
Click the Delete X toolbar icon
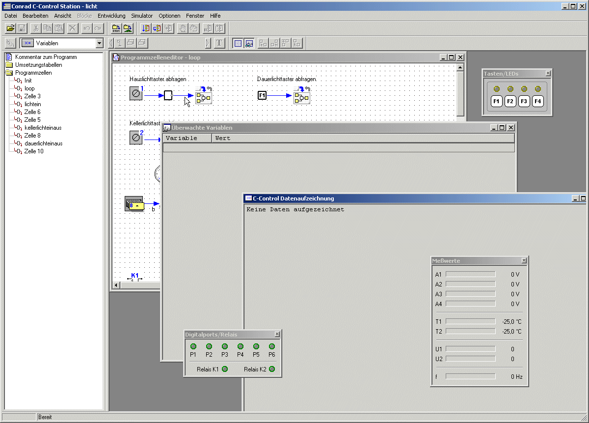[73, 28]
